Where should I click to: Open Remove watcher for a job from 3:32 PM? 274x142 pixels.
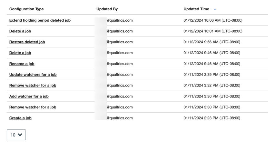point(33,86)
